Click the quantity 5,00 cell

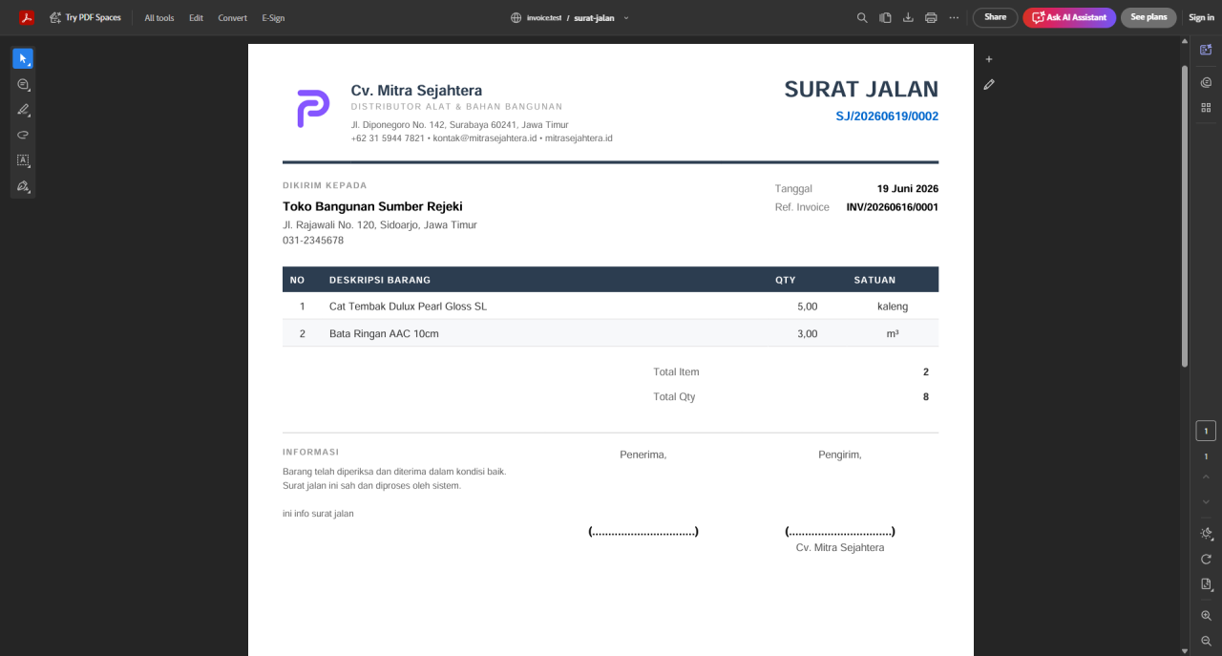coord(808,307)
